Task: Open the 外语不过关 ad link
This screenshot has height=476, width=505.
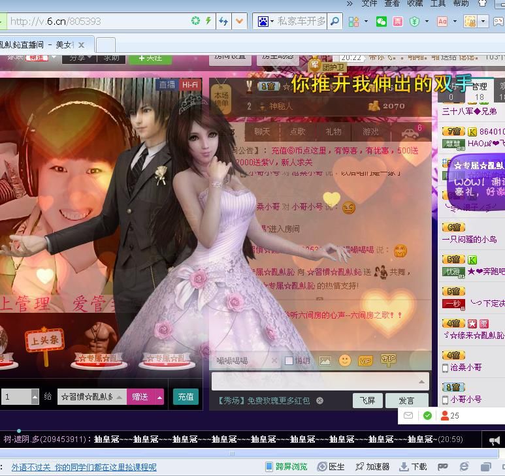Action: click(84, 467)
